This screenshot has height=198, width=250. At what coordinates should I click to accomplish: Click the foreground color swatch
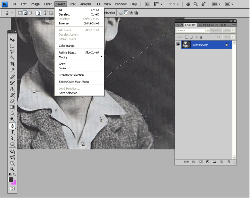pyautogui.click(x=11, y=180)
